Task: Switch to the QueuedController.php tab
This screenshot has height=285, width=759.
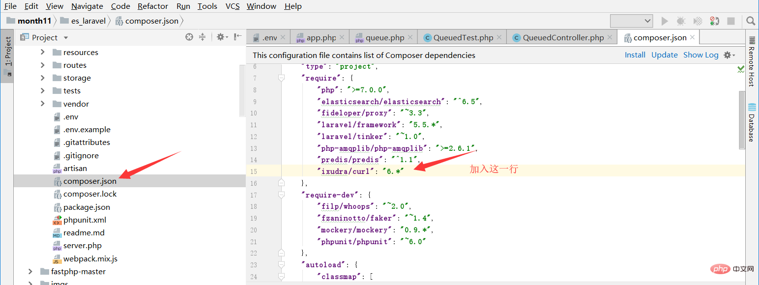Action: coord(563,37)
